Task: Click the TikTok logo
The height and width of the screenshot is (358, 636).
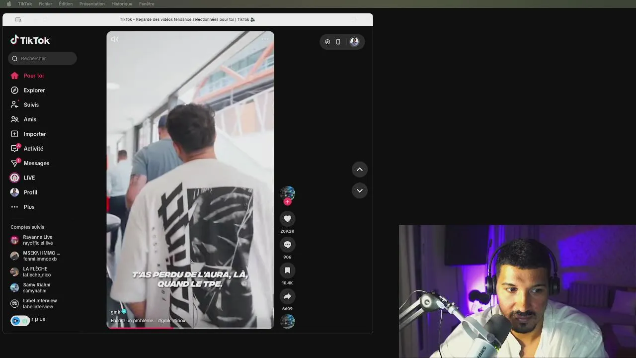Action: tap(30, 40)
